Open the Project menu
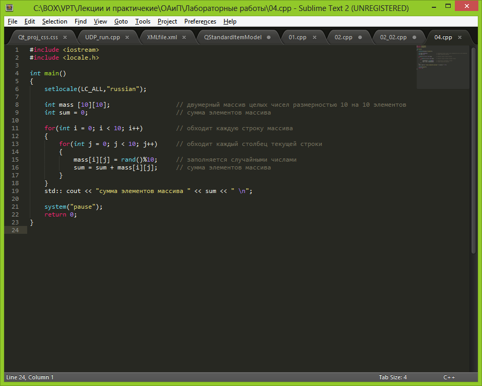 pos(167,21)
